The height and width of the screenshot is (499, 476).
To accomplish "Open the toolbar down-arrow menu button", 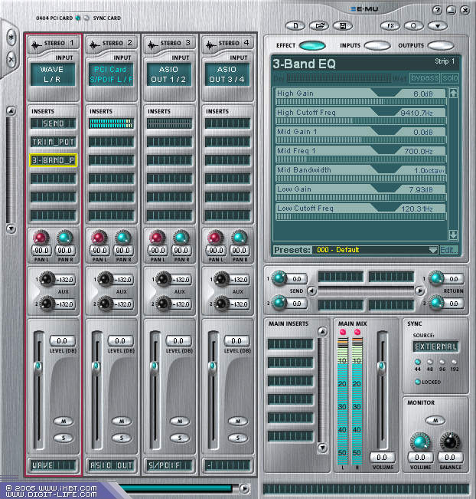I will pyautogui.click(x=436, y=25).
